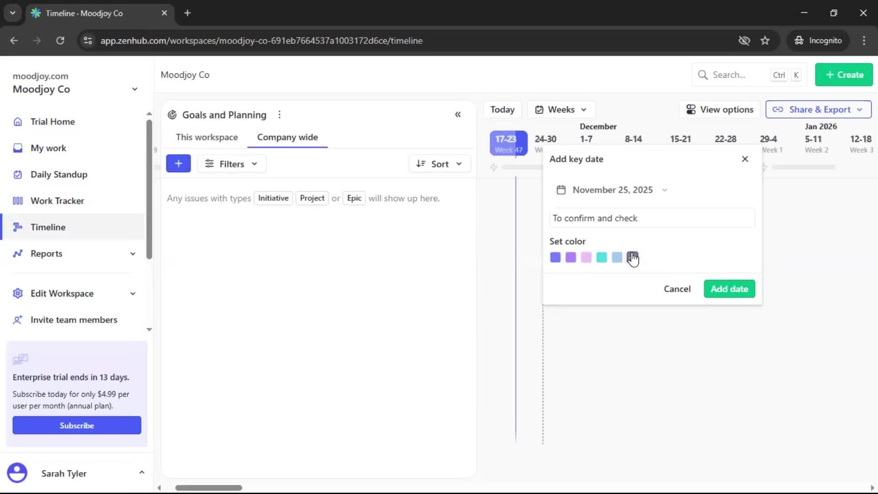Select the teal color swatch
The image size is (878, 494).
602,258
